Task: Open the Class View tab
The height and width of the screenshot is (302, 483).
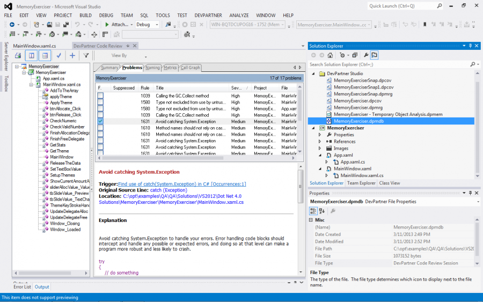Action: 390,183
